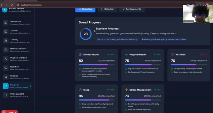The image size is (213, 113).
Task: Click '18/25 completed' in Physical Health card
Action: pos(152,61)
